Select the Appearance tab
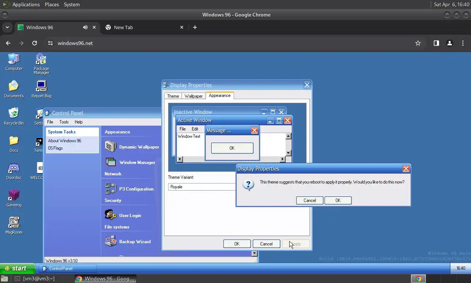This screenshot has width=471, height=283. pos(220,95)
